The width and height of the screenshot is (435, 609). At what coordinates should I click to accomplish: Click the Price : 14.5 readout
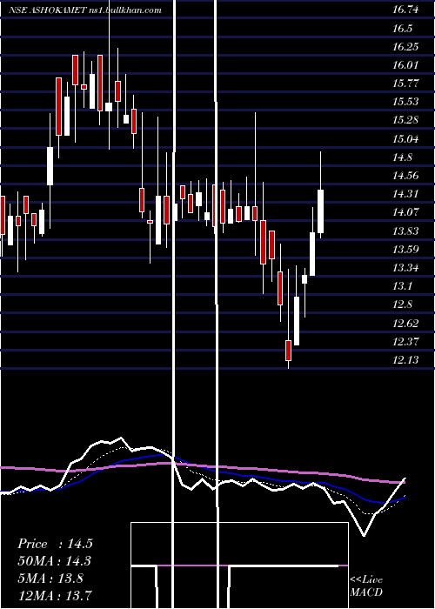pyautogui.click(x=55, y=544)
